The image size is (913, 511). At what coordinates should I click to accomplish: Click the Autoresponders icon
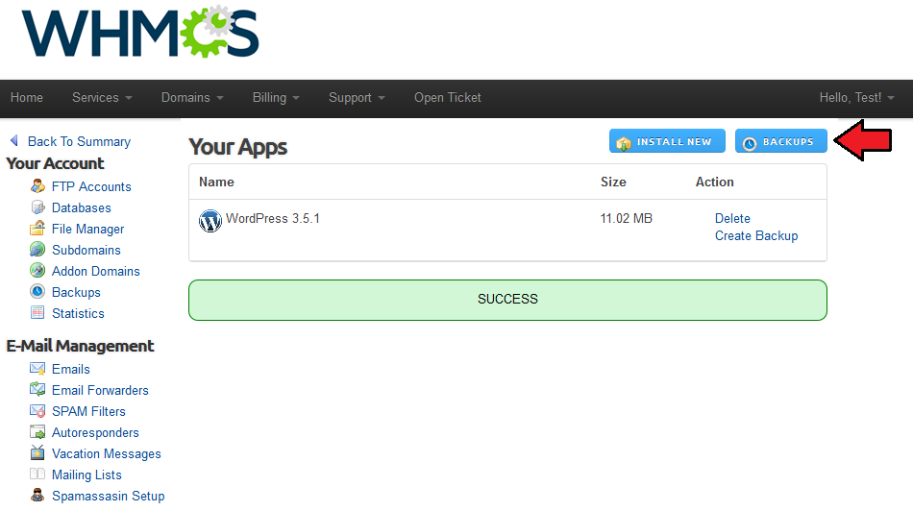(37, 432)
